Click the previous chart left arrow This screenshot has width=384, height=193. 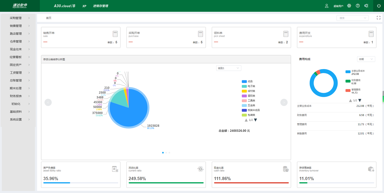(x=48, y=102)
